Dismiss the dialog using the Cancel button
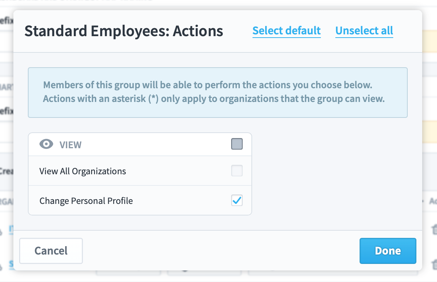Screen dimensions: 437x282 point(51,251)
